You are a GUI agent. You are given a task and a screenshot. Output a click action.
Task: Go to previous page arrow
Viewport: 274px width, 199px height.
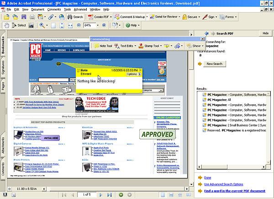73,195
